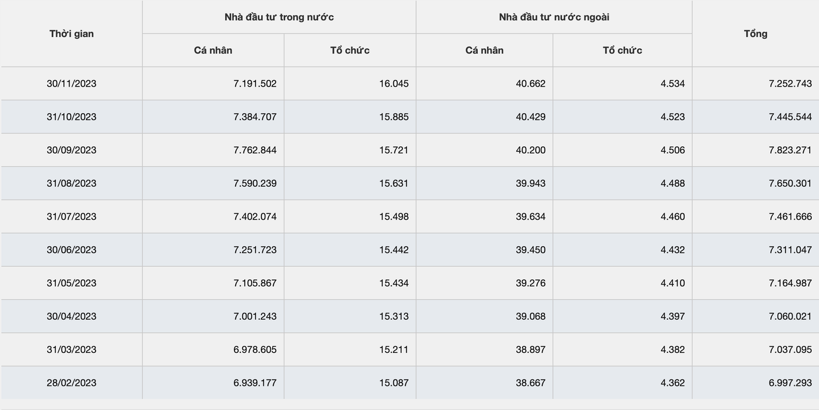Select the cell showing 4.397
Screen dimensions: 819x410
click(x=672, y=316)
